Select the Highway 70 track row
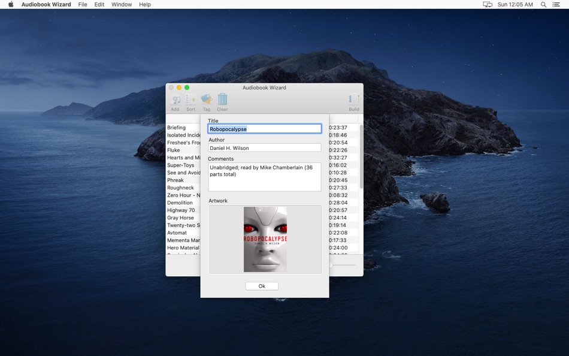 (183, 210)
